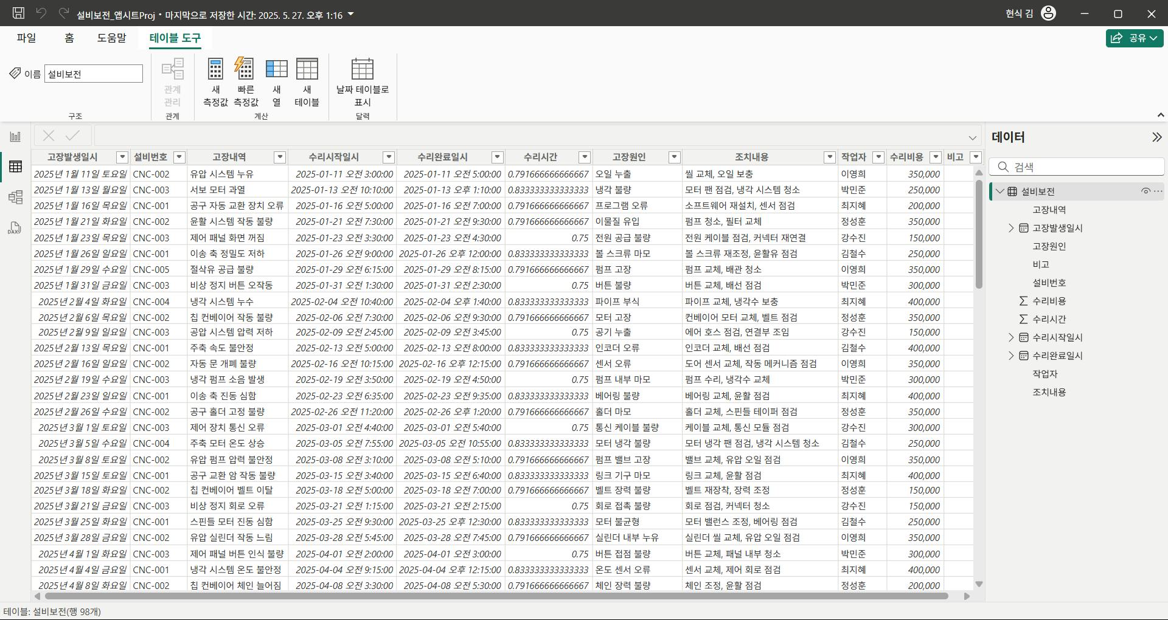
Task: Create a 새 테이블 table
Action: pos(307,82)
